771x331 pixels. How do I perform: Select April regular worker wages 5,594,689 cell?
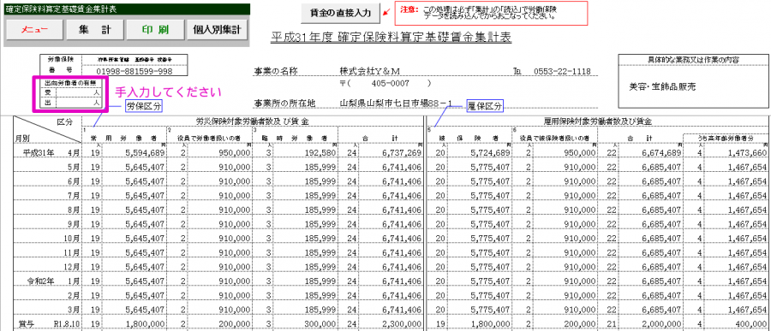(x=134, y=154)
